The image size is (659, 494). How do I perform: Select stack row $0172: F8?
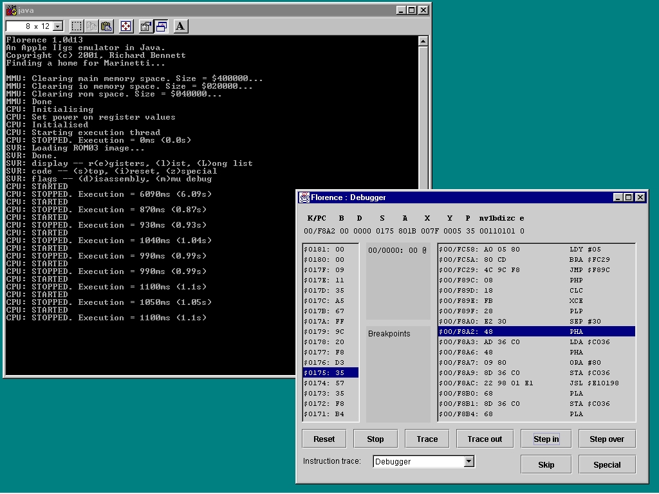(331, 404)
